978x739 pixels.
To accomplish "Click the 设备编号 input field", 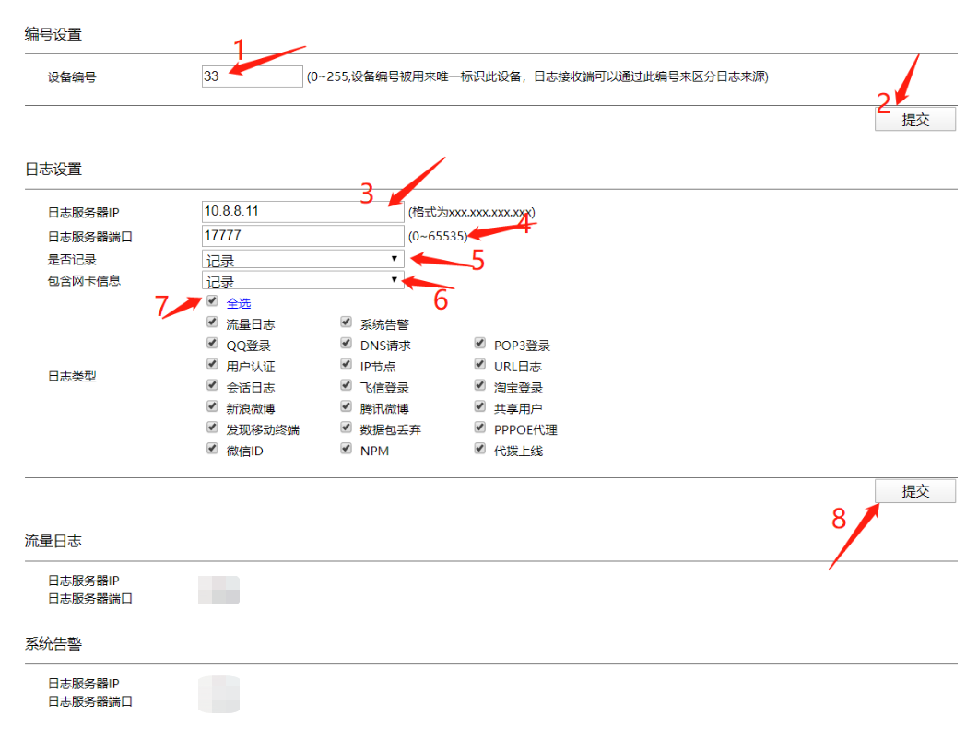I will 252,76.
